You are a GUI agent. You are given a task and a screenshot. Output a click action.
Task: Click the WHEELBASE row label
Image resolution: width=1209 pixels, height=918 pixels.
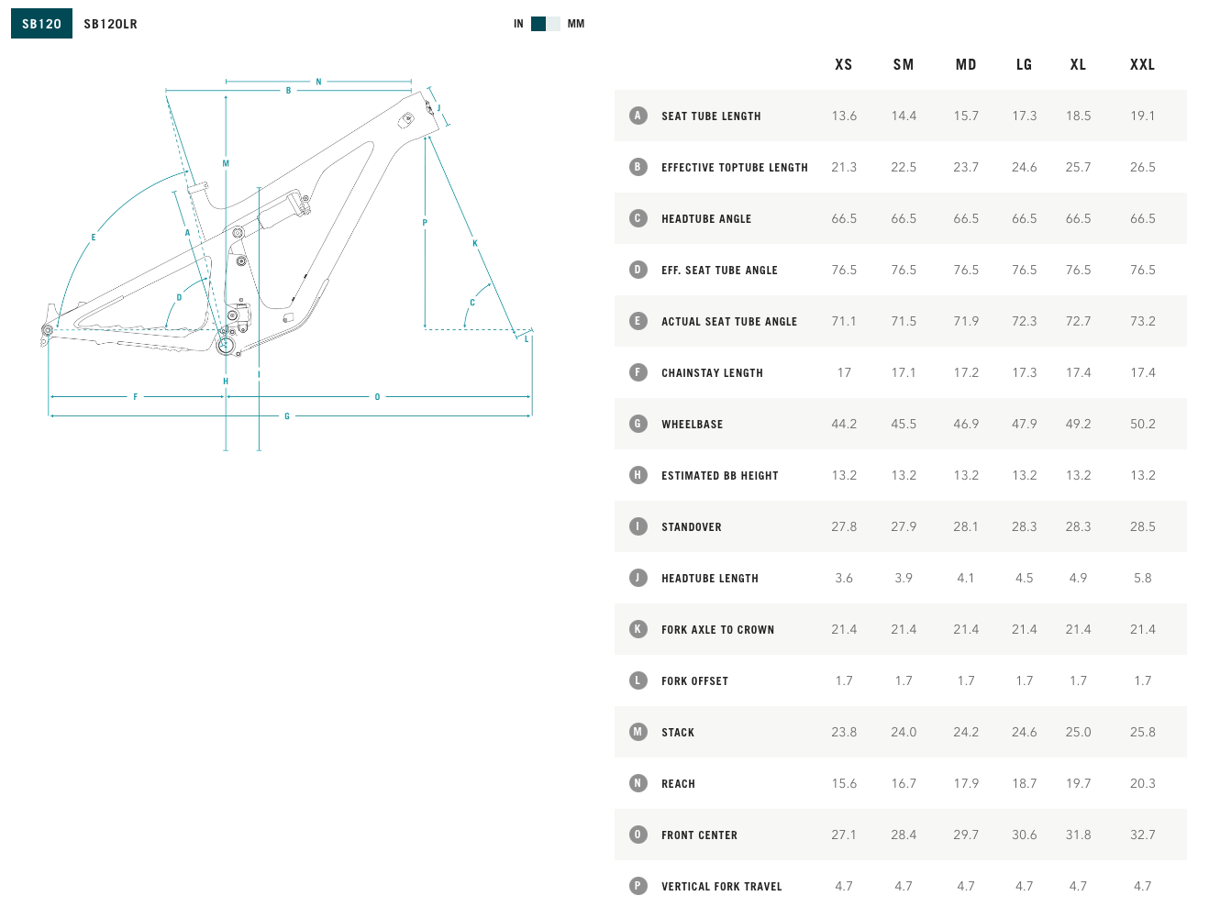coord(693,425)
